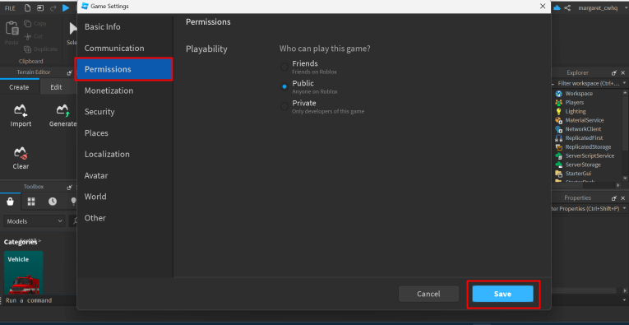Viewport: 629px width, 325px height.
Task: Click the cloud collaboration icon
Action: [557, 8]
